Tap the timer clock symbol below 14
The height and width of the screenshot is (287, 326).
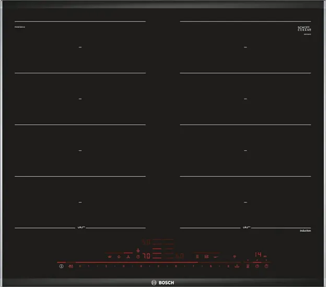tap(257, 266)
